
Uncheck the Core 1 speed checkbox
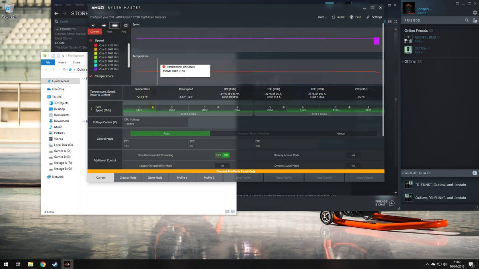96,45
